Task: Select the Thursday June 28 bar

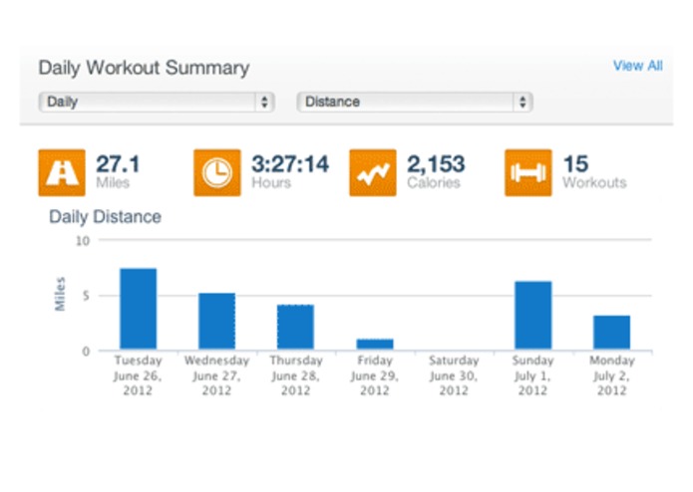Action: coord(296,327)
